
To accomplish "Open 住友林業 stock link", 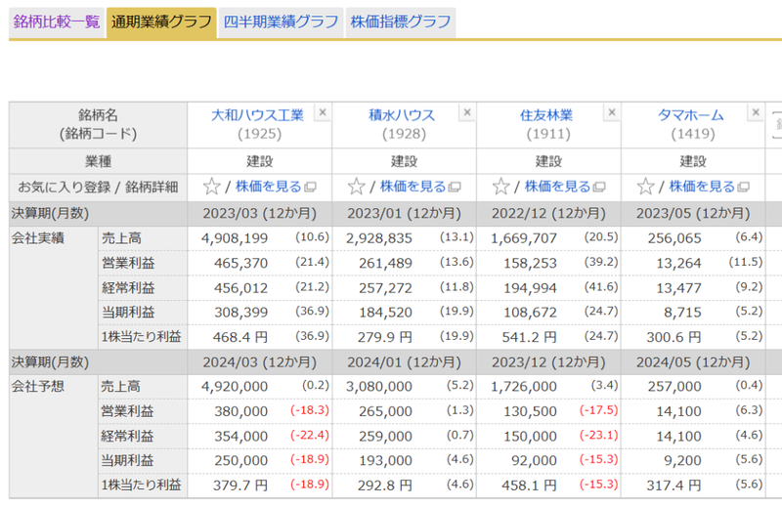I will tap(546, 115).
